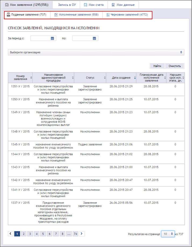Open application 1342-У / 2015

(x=20, y=180)
